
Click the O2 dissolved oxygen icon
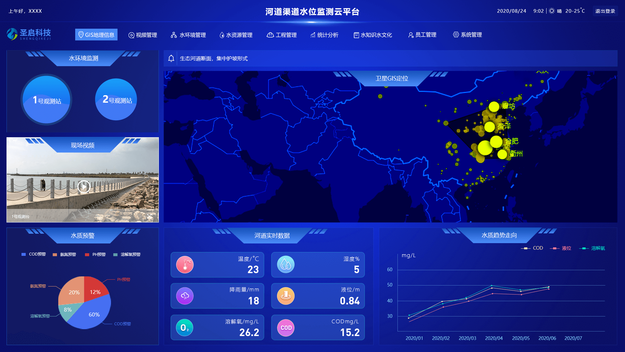(x=185, y=328)
